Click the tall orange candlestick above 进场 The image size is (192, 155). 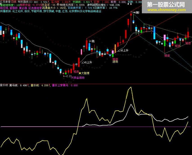click(x=115, y=49)
